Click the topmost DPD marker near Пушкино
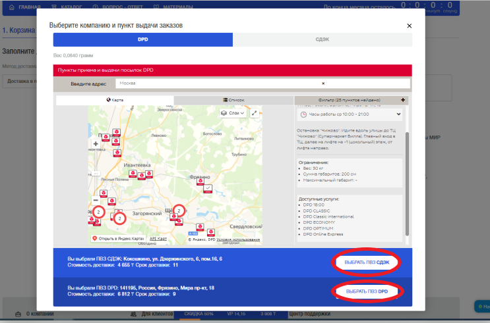This screenshot has height=323, width=490. (117, 132)
